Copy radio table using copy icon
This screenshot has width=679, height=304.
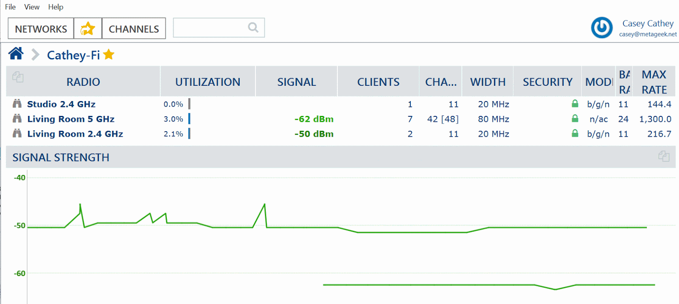(18, 77)
